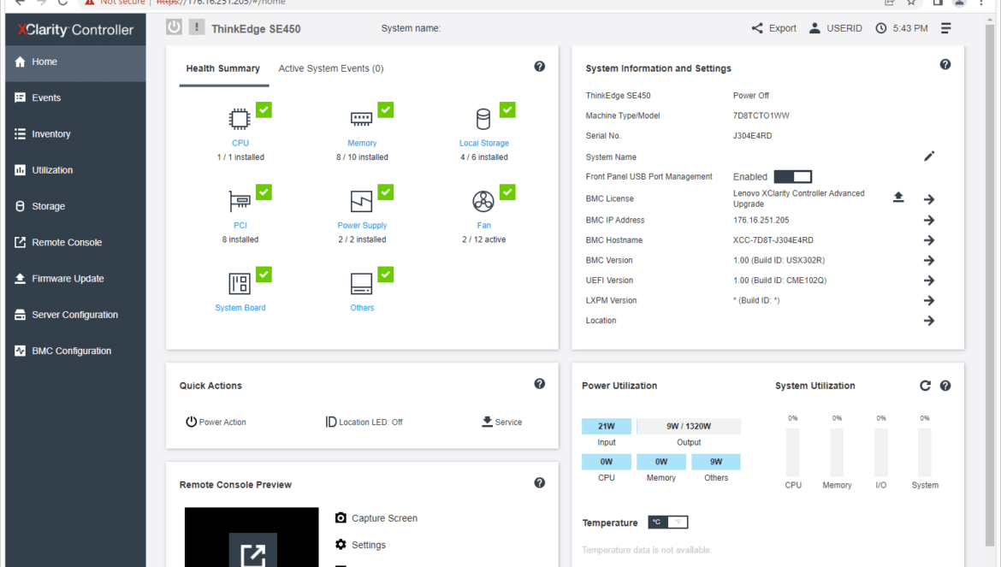Open the hamburger menu at top right
This screenshot has width=1001, height=567.
click(946, 28)
